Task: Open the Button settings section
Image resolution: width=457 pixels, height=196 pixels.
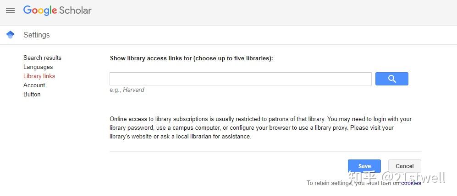Action: [32, 94]
